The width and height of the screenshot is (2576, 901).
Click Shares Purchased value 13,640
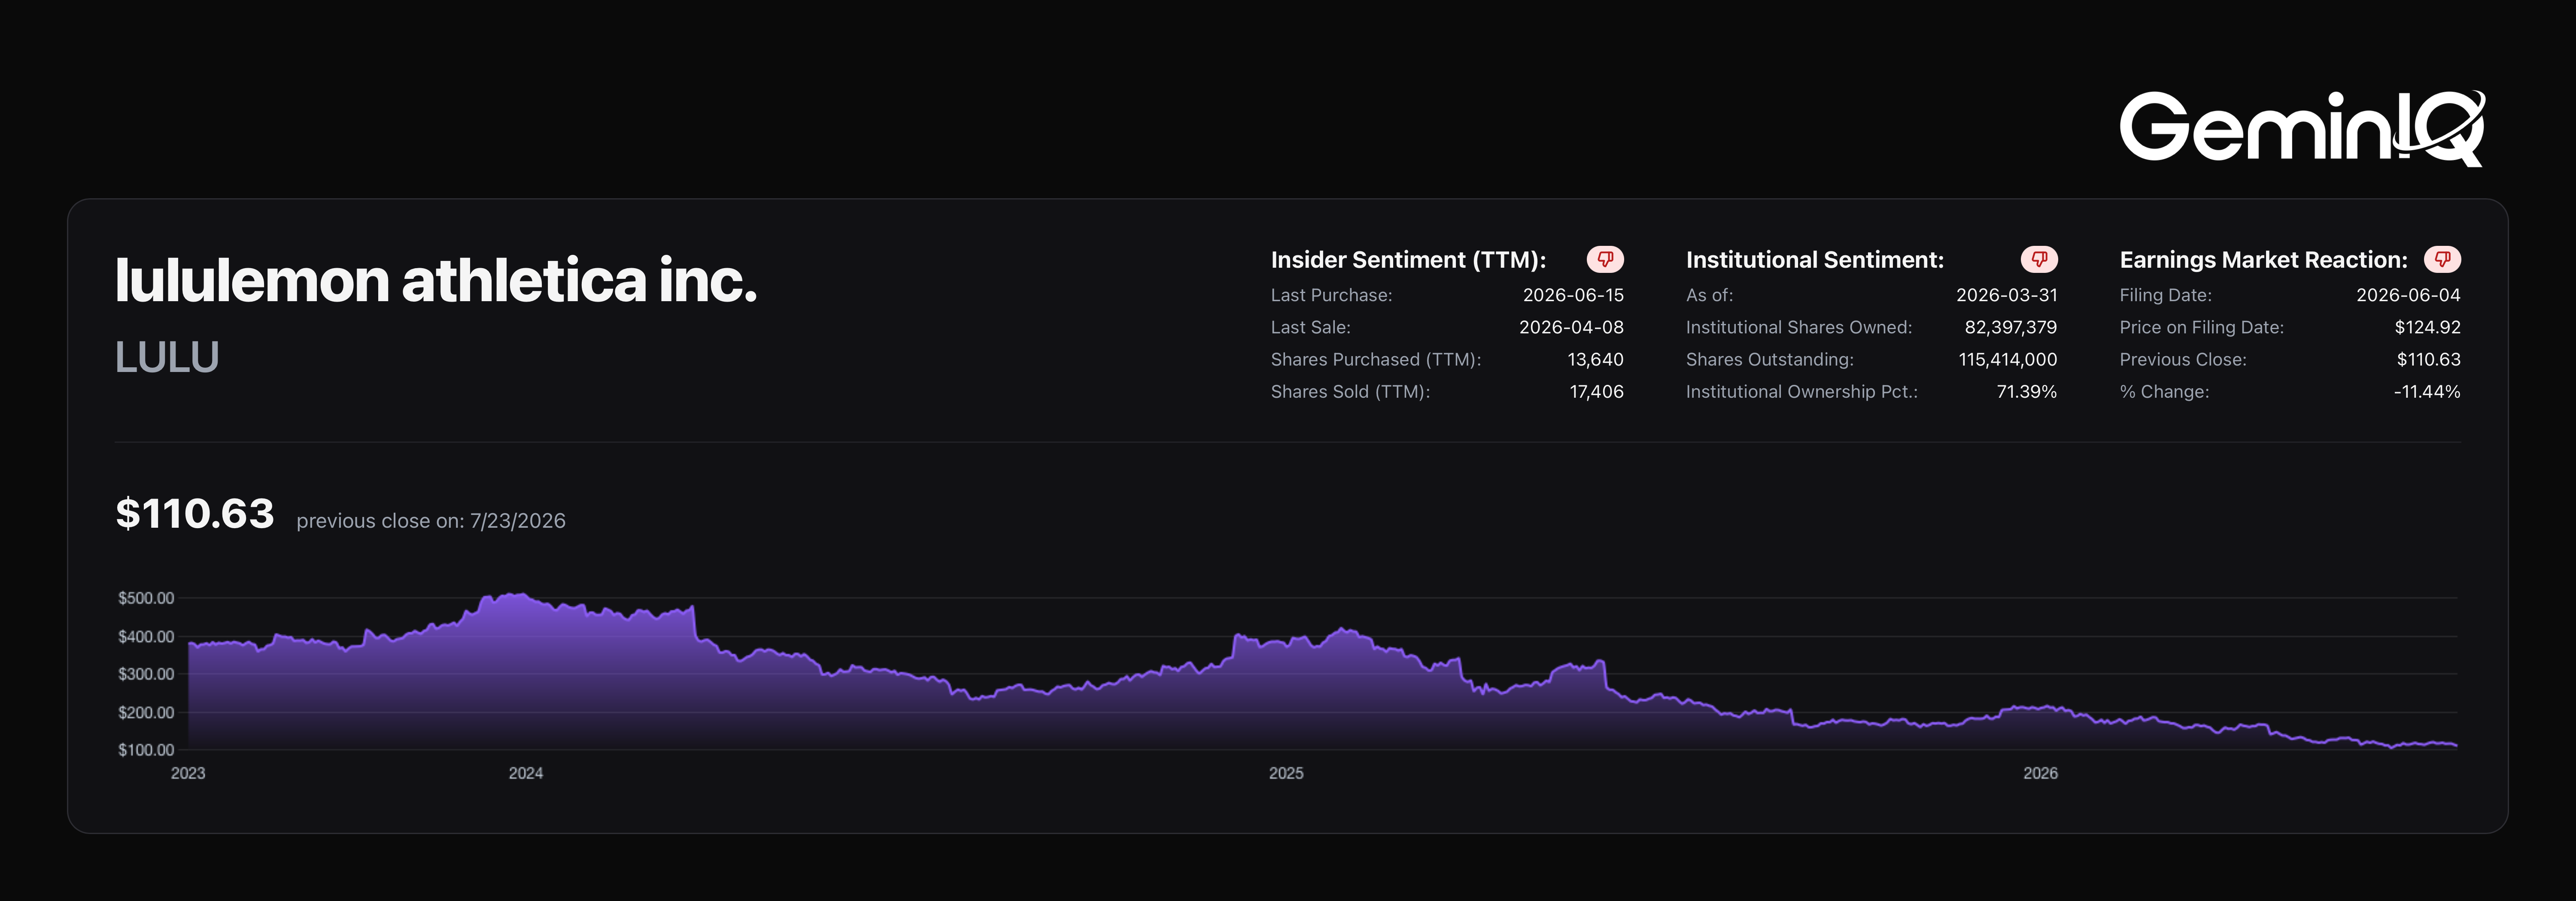point(1595,359)
